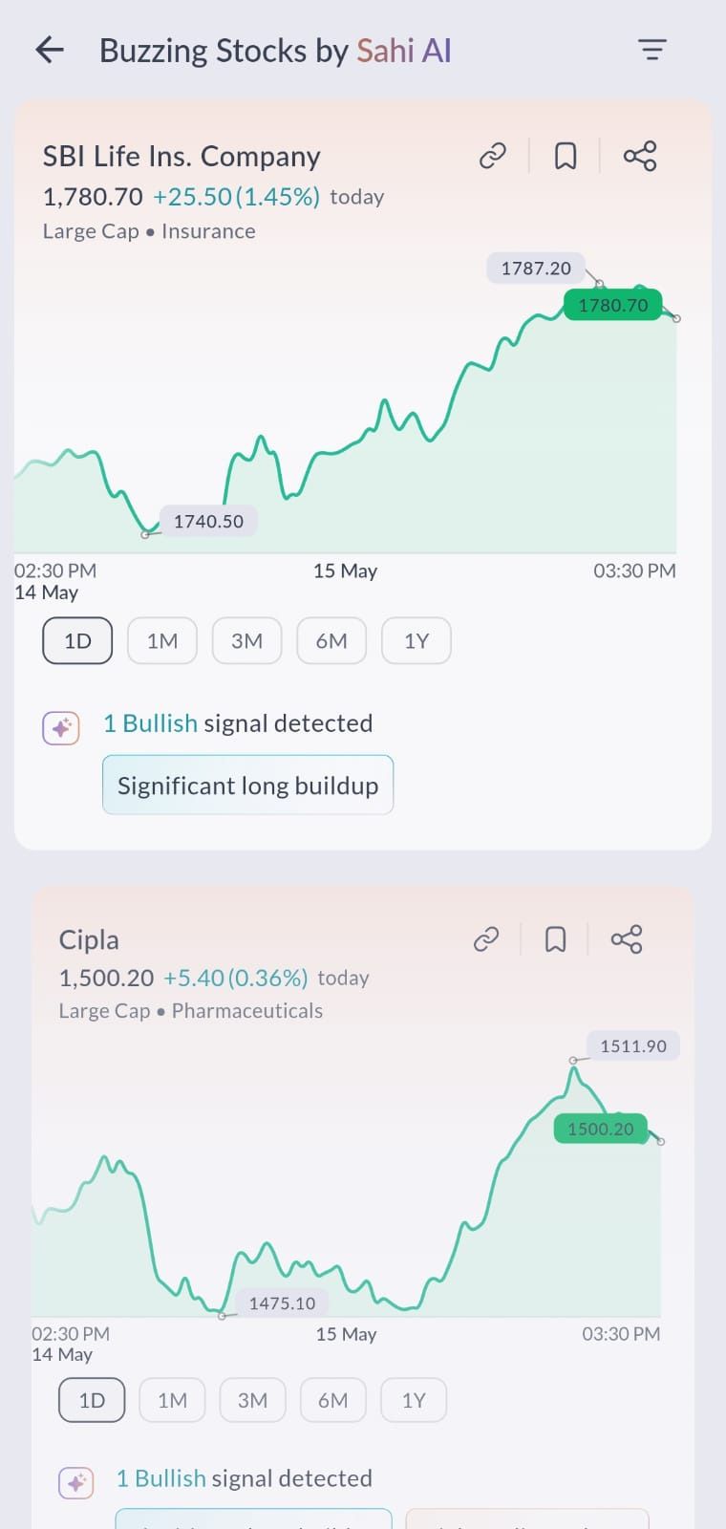Bookmark the Cipla stock
This screenshot has width=726, height=1529.
pos(555,939)
